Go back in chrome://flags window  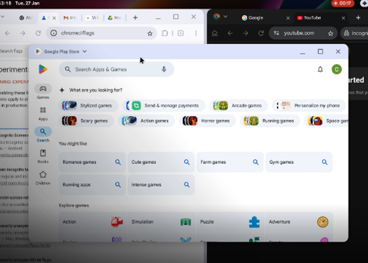click(7, 33)
